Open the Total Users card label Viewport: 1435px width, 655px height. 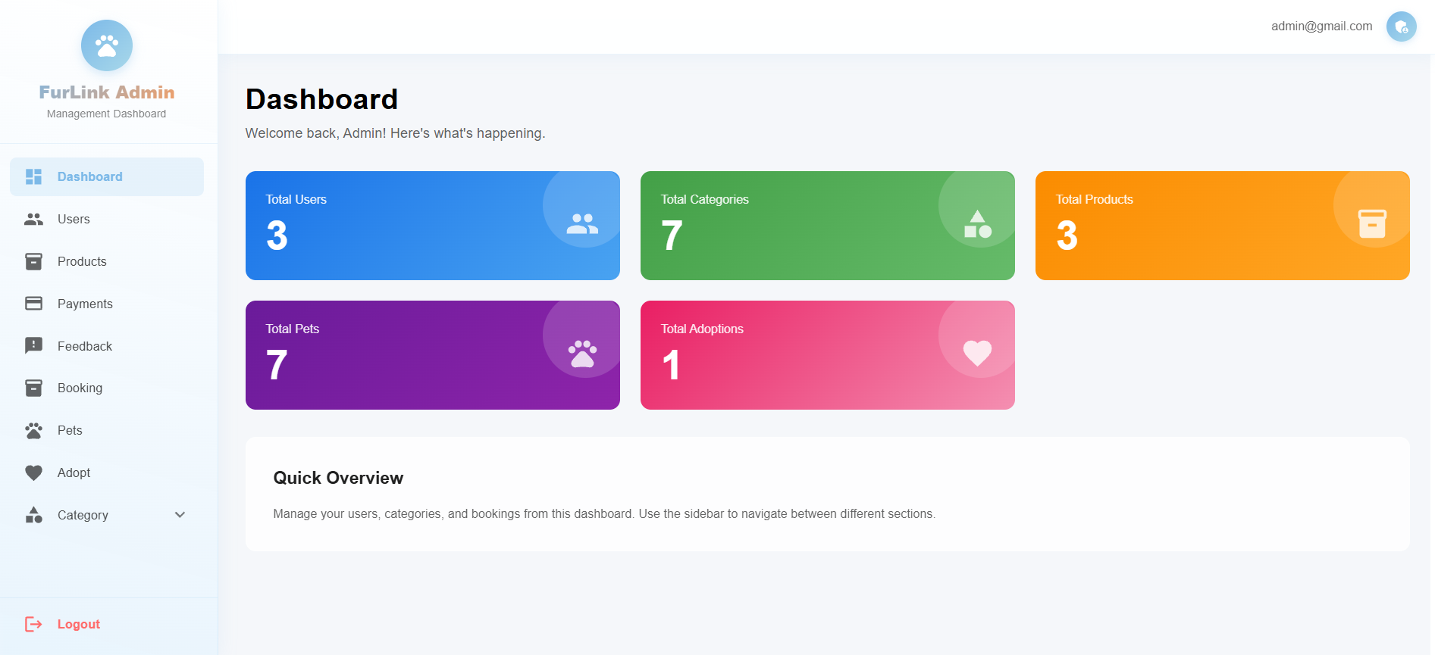pyautogui.click(x=296, y=199)
